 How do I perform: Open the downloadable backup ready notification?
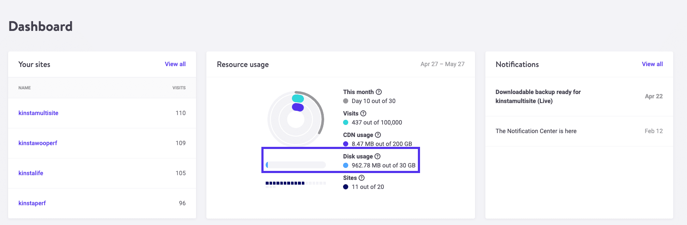click(538, 97)
